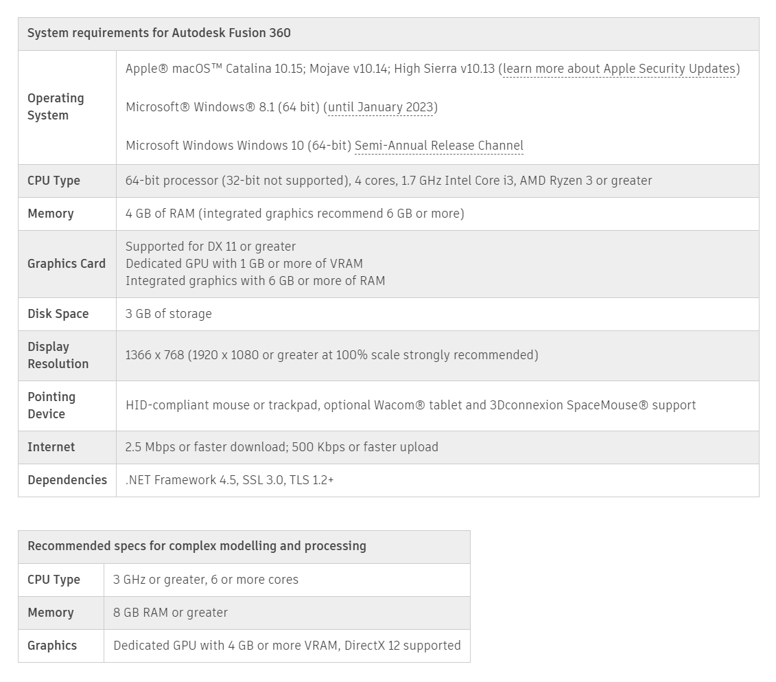This screenshot has height=682, width=776.
Task: Click the "Supported for DX 11 or greater" line
Action: tap(211, 247)
